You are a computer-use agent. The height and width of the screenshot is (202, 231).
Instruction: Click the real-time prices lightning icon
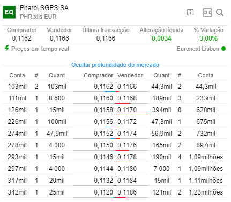click(7, 49)
